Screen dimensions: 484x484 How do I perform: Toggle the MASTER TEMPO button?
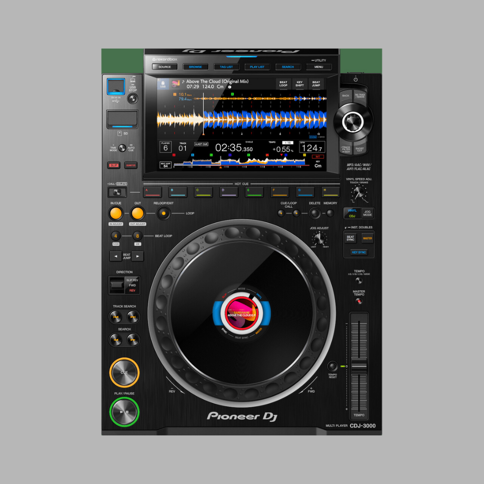click(x=359, y=301)
